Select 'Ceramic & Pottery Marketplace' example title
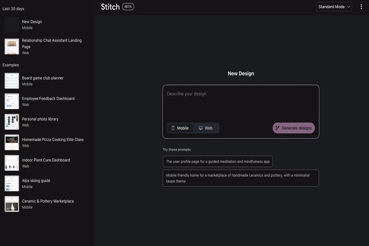 pyautogui.click(x=48, y=201)
